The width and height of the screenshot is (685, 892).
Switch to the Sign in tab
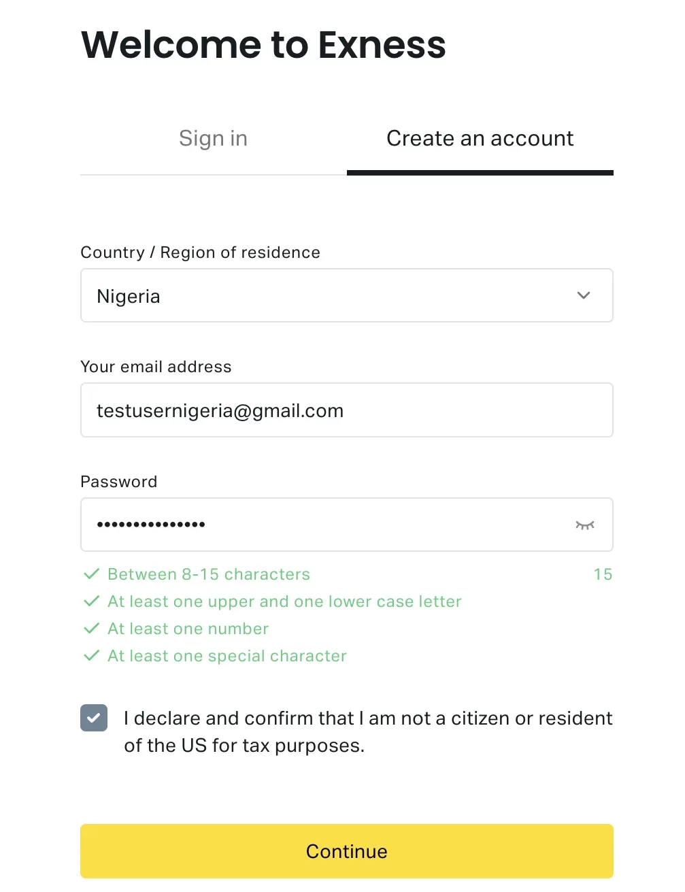tap(213, 139)
